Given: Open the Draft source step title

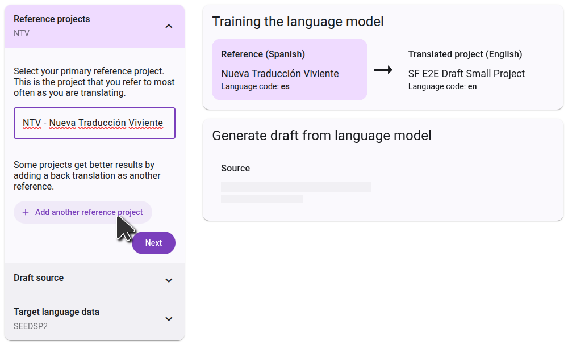Looking at the screenshot, I should (39, 278).
